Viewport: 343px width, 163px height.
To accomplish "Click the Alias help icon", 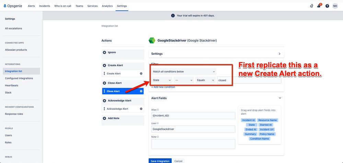I will [158, 110].
